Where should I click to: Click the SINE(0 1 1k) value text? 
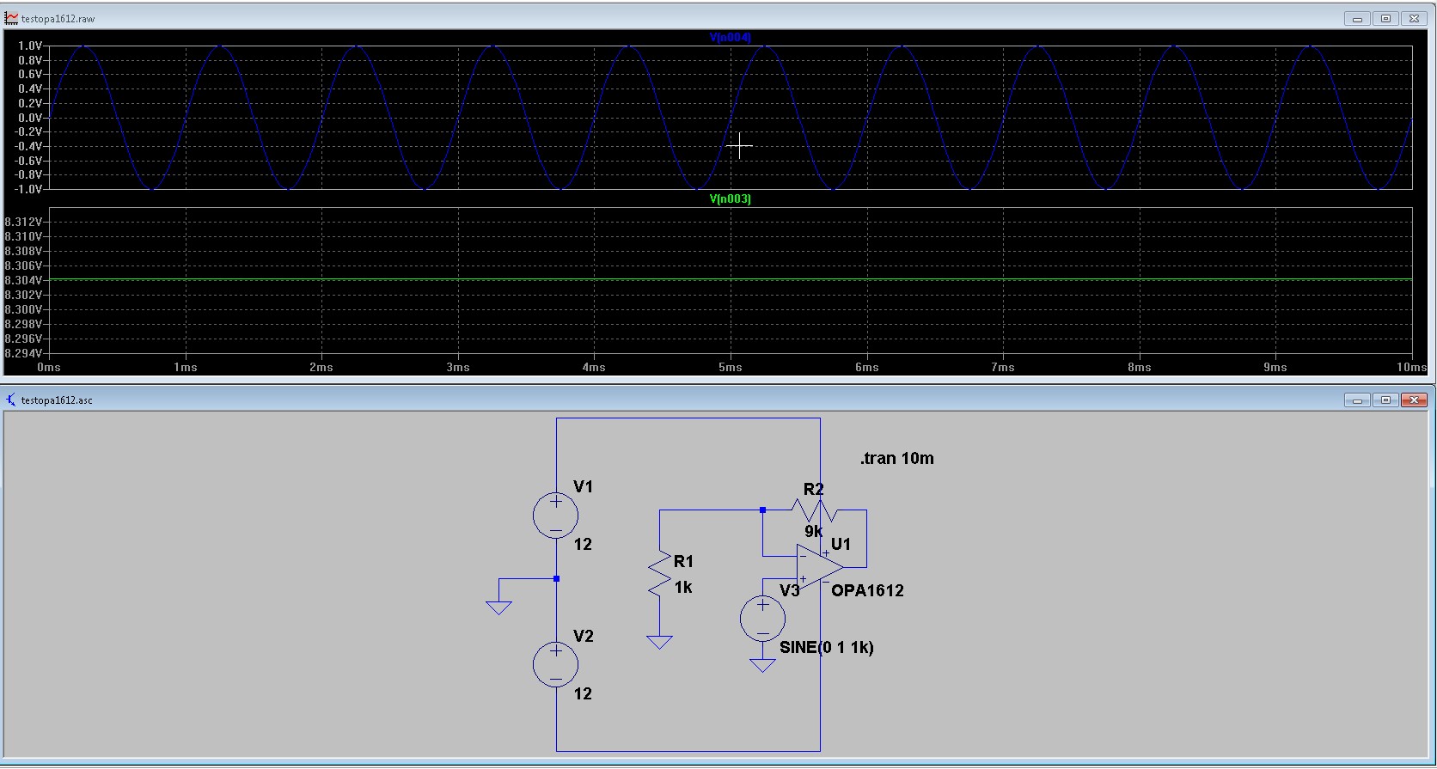click(x=827, y=647)
